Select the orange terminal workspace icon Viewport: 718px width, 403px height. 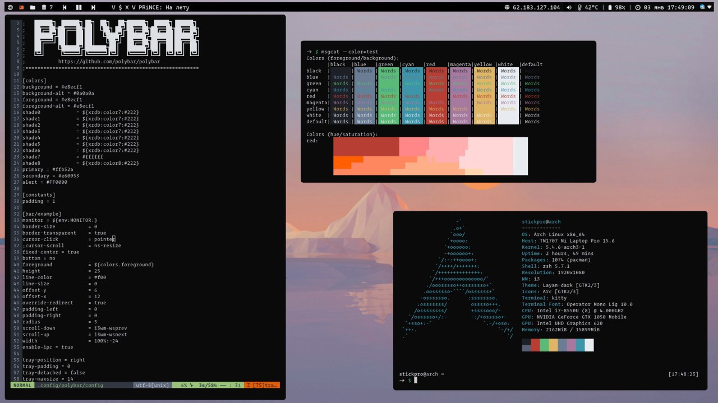21,7
